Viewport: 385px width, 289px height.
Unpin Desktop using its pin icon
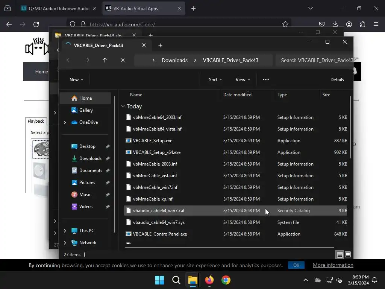(108, 146)
